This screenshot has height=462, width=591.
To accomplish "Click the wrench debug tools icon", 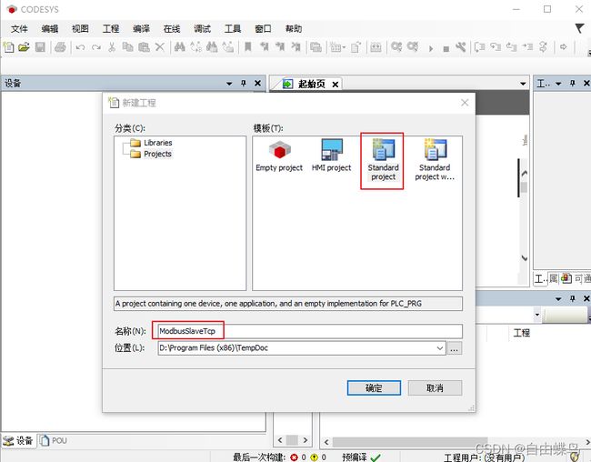I will tap(461, 47).
